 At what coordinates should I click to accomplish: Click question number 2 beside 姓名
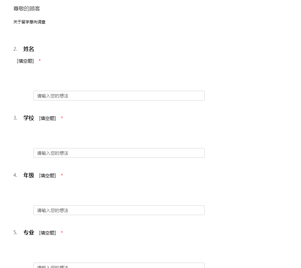coord(15,49)
